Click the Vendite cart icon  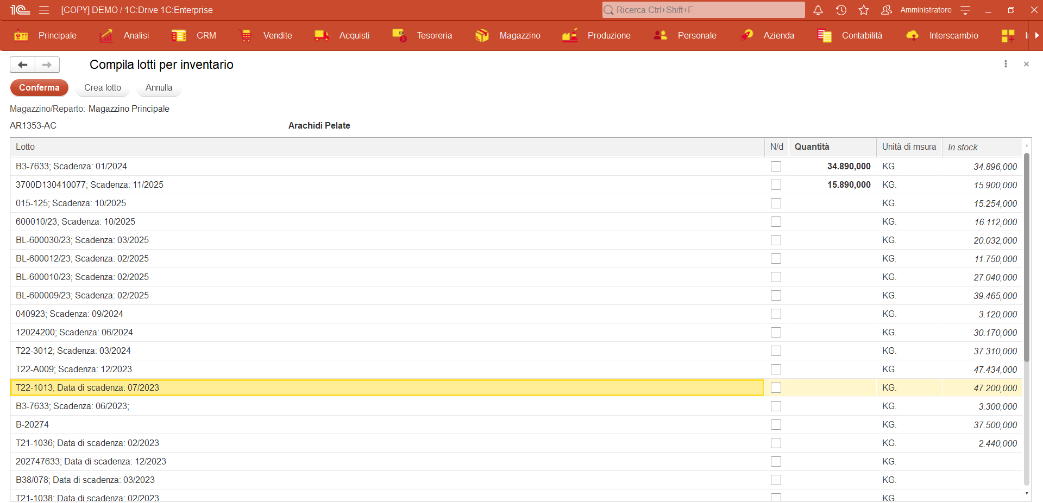[x=246, y=35]
